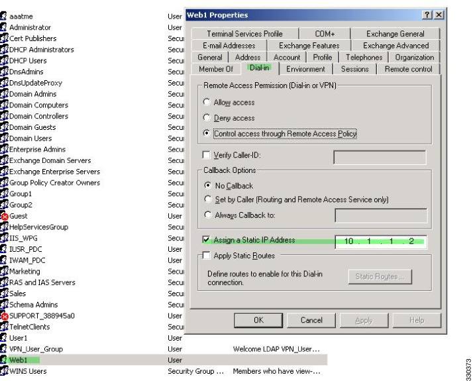Open the Environment tab
This screenshot has width=473, height=381.
(x=305, y=69)
